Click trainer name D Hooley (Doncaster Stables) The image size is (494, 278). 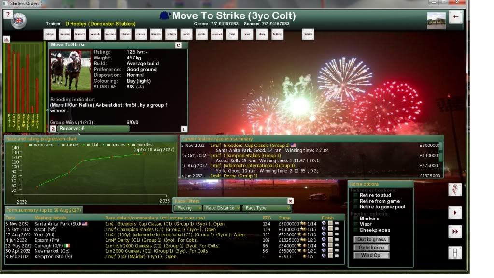click(x=100, y=24)
